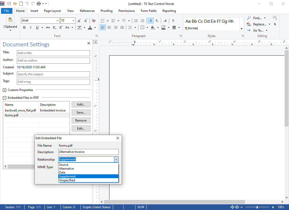Click the shading fill color button
This screenshot has width=289, height=210.
click(x=153, y=27)
